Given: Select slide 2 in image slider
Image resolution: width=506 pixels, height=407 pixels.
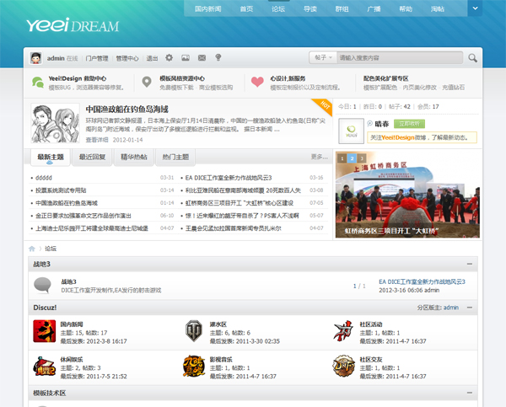Looking at the screenshot, I should pos(352,158).
